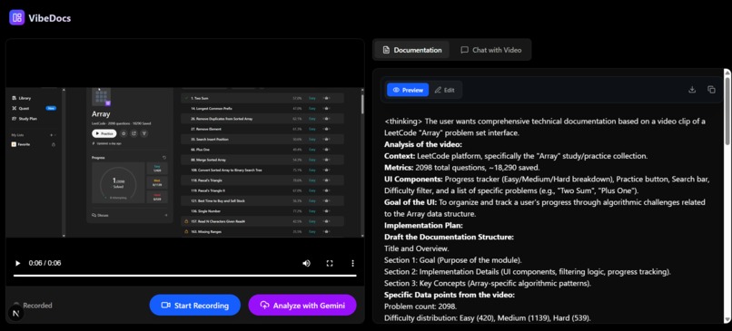732x331 pixels.
Task: Click the scrollbar's up arrow
Action: tap(727, 73)
